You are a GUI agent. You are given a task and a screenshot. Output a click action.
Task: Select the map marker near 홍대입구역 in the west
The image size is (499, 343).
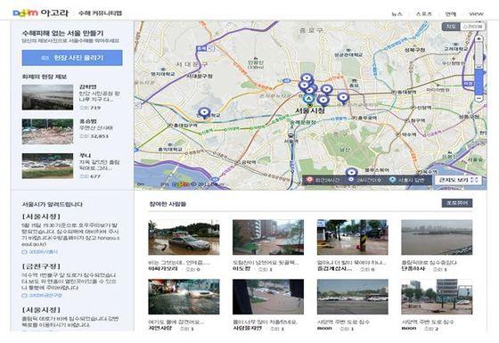click(204, 112)
